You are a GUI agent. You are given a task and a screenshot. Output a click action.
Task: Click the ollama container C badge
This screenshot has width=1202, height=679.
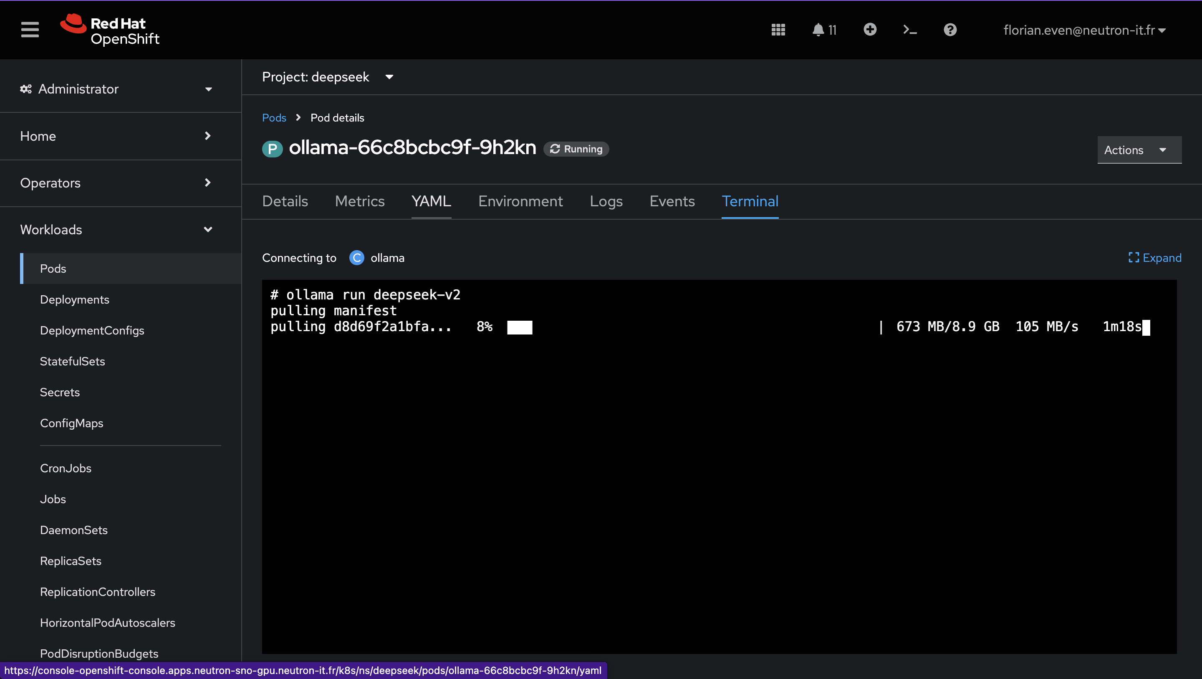[x=357, y=258]
